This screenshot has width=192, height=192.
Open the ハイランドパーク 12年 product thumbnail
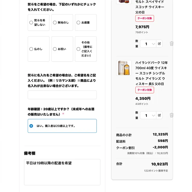[x=124, y=68]
